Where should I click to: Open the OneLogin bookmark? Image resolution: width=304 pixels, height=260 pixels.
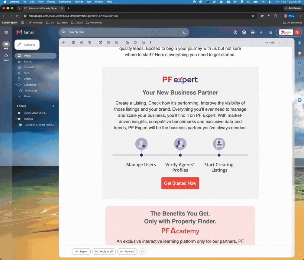(x=36, y=23)
